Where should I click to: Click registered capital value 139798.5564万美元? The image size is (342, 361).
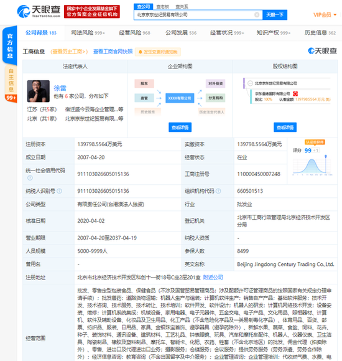99,144
